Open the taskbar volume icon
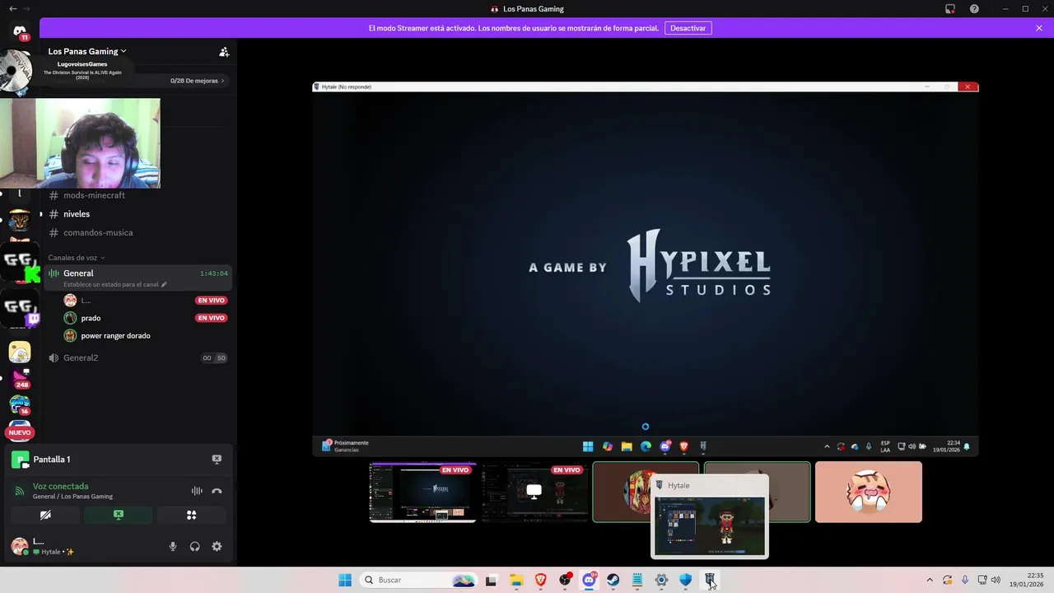Screen dimensions: 1054x593 [996, 580]
